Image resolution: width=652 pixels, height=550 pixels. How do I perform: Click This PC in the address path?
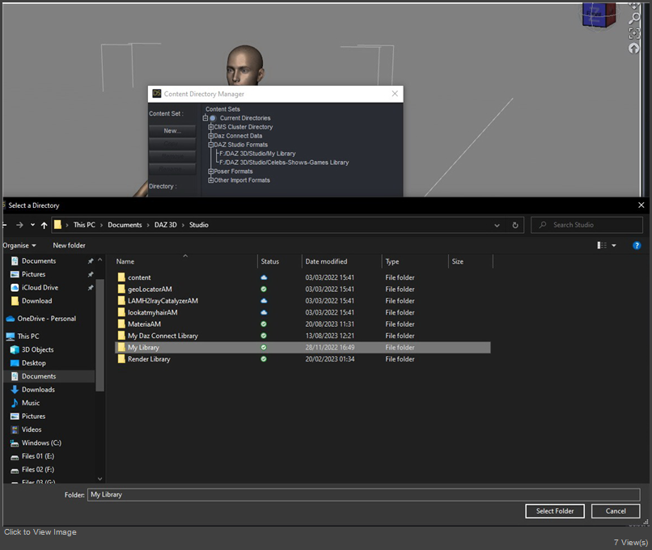pyautogui.click(x=84, y=225)
